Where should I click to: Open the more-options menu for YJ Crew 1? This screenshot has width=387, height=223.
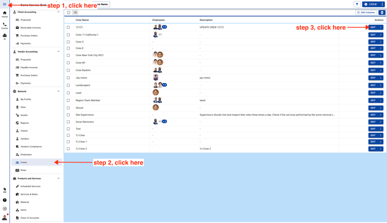pos(381,142)
